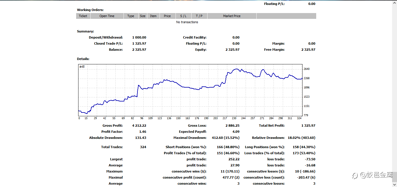Click the "余额" chart legend label

point(82,67)
